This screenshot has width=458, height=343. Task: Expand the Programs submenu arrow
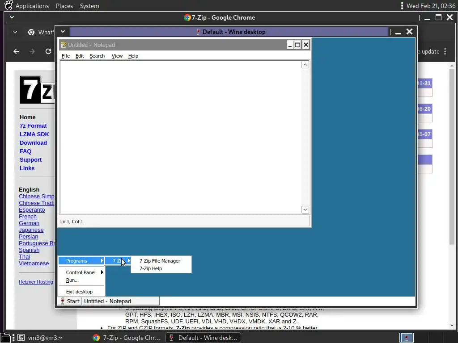pos(102,261)
